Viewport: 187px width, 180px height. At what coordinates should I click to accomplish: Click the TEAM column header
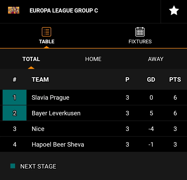(x=40, y=80)
